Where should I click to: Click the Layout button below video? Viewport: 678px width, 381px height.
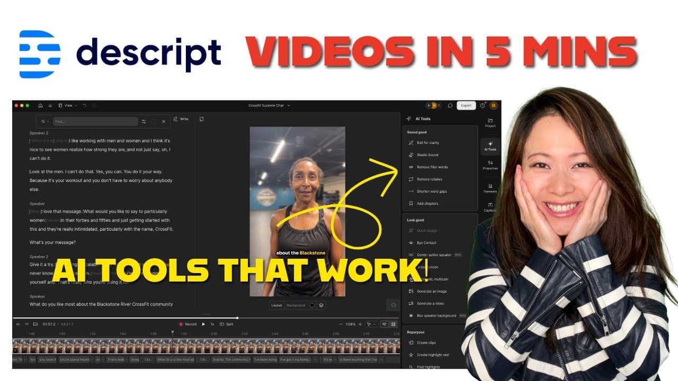(x=276, y=305)
